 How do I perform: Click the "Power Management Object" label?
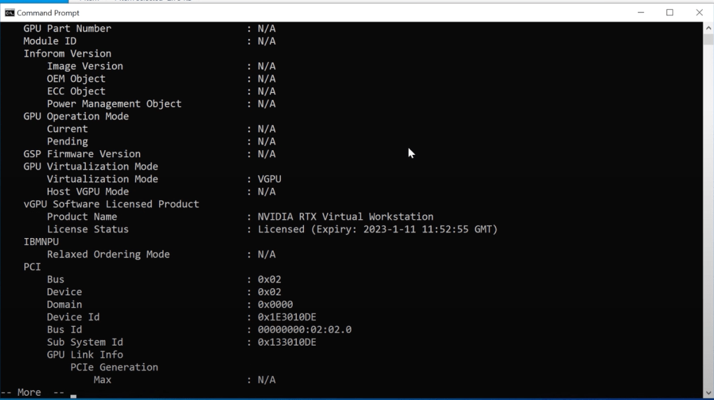point(114,103)
